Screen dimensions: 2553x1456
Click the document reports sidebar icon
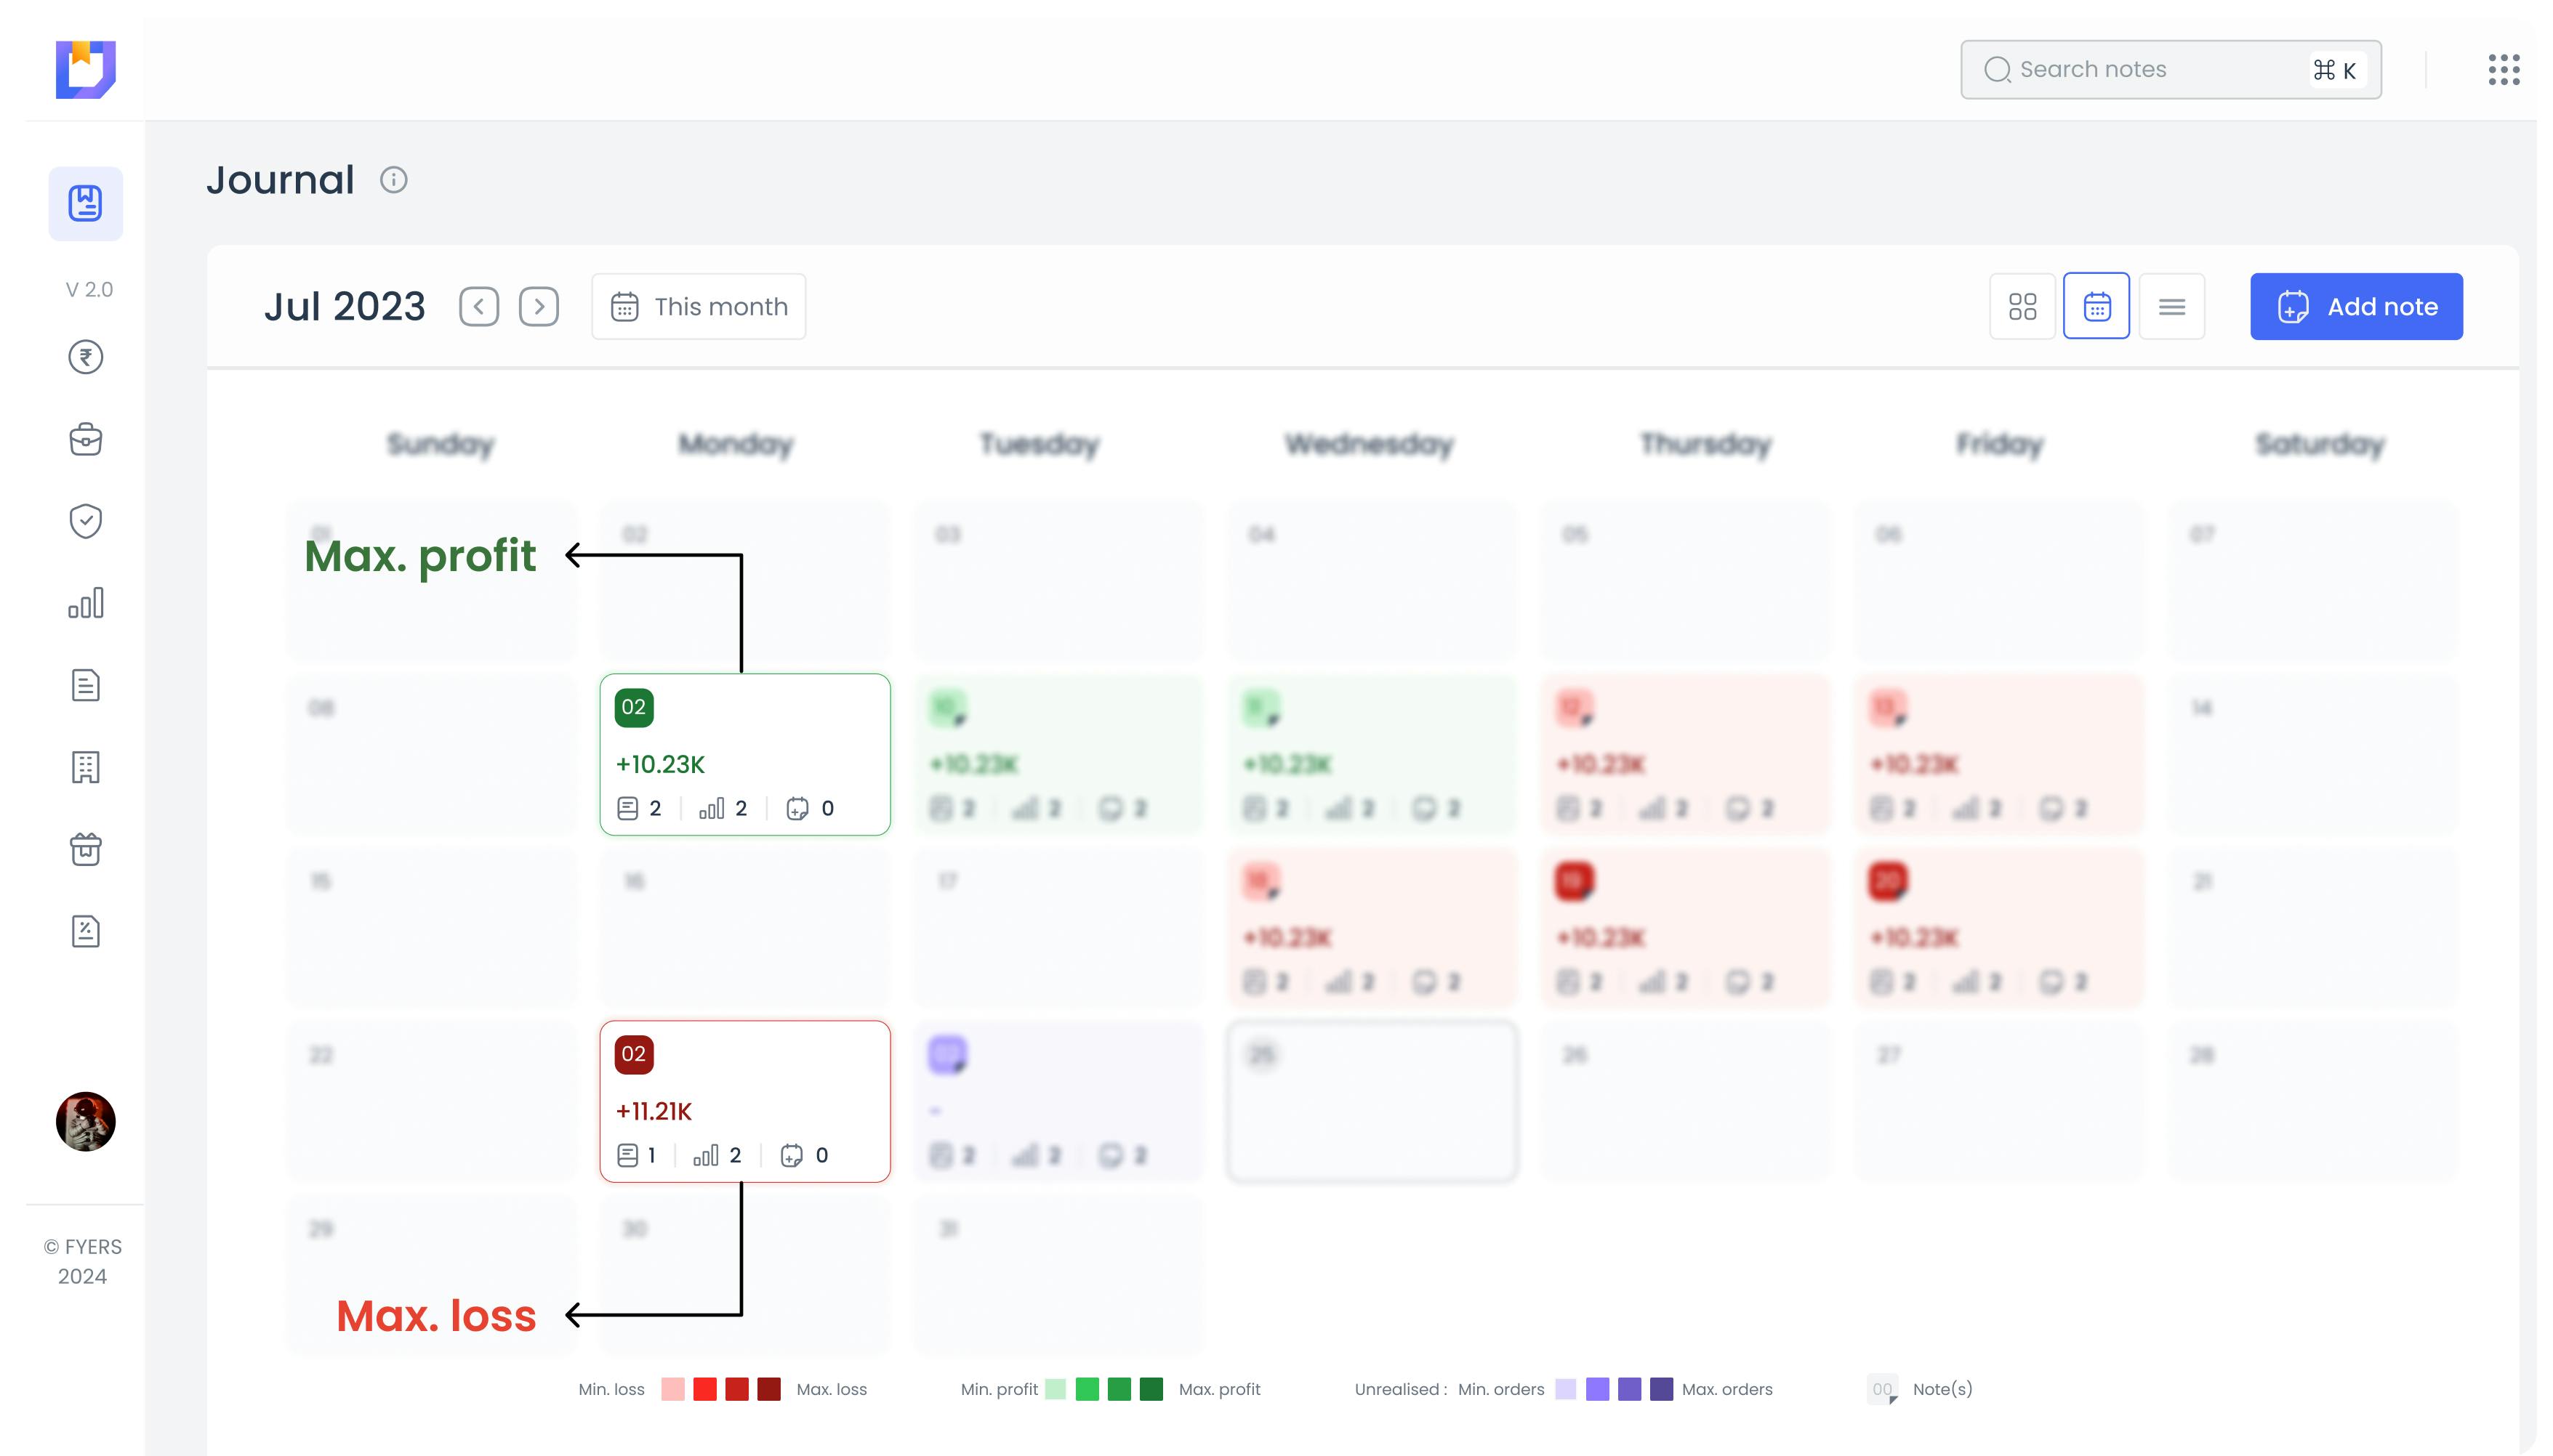point(85,685)
